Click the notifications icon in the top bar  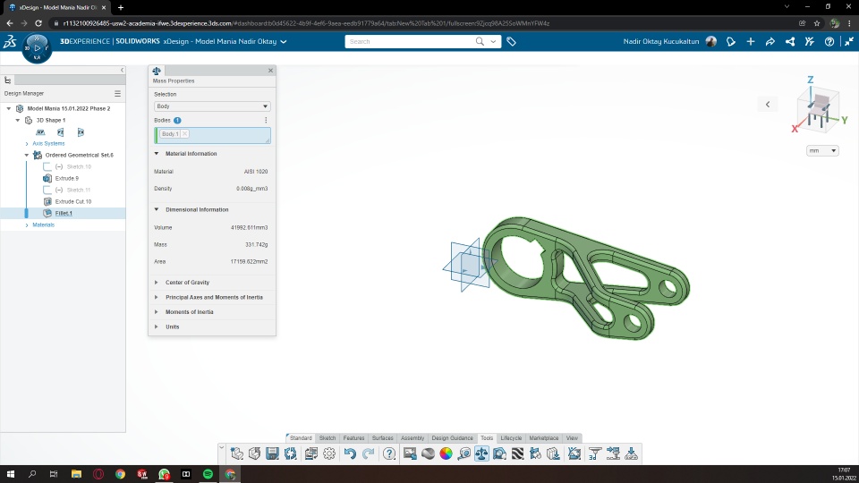pyautogui.click(x=731, y=42)
